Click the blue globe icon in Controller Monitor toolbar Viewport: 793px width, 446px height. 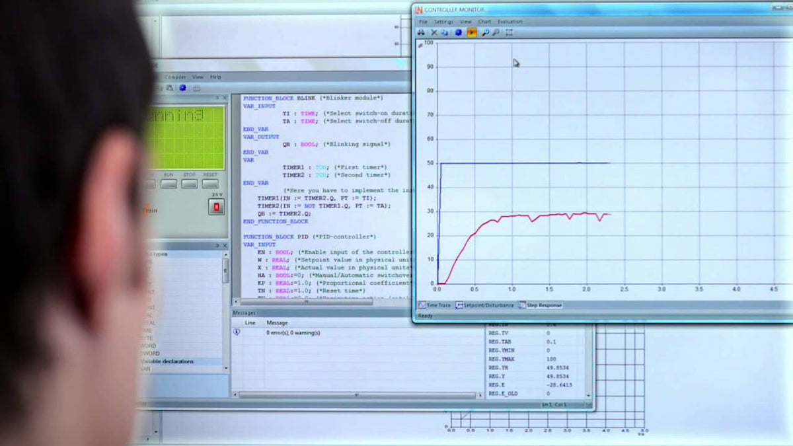tap(459, 32)
